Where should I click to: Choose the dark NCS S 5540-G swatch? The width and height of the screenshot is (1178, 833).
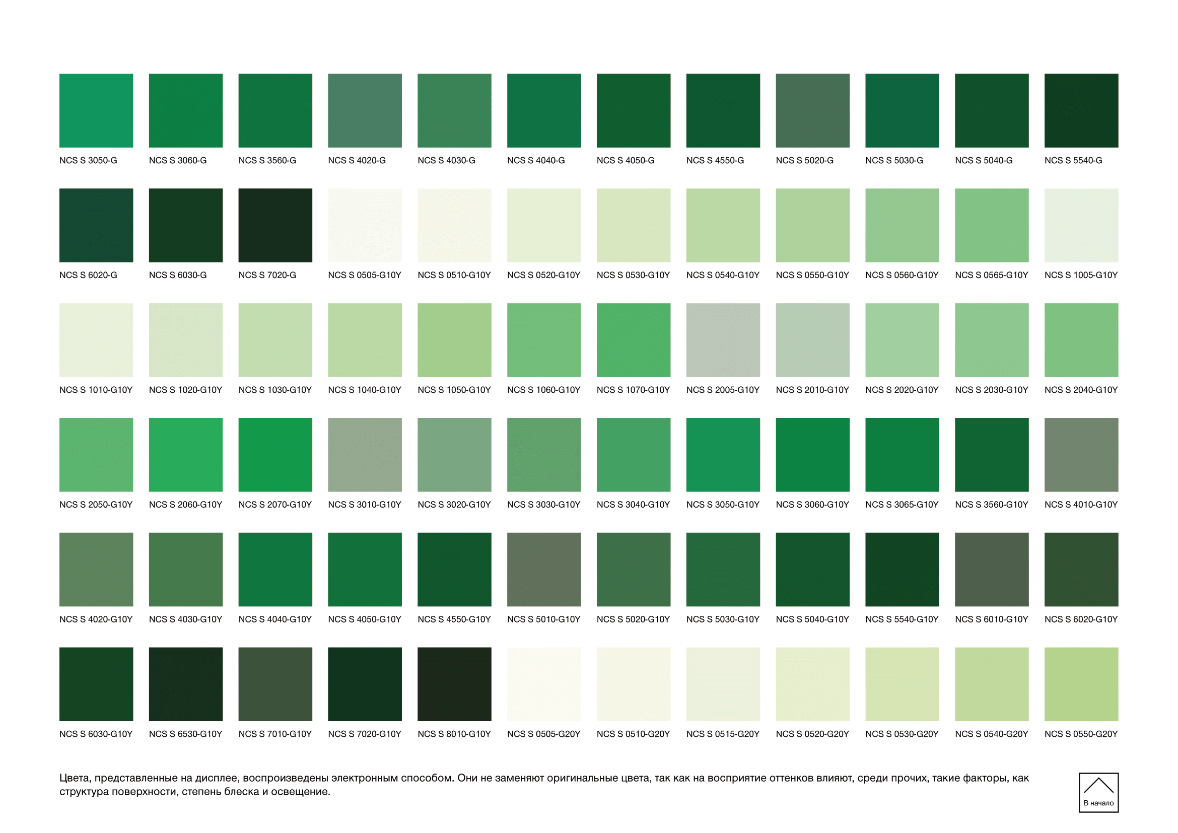click(x=1081, y=111)
